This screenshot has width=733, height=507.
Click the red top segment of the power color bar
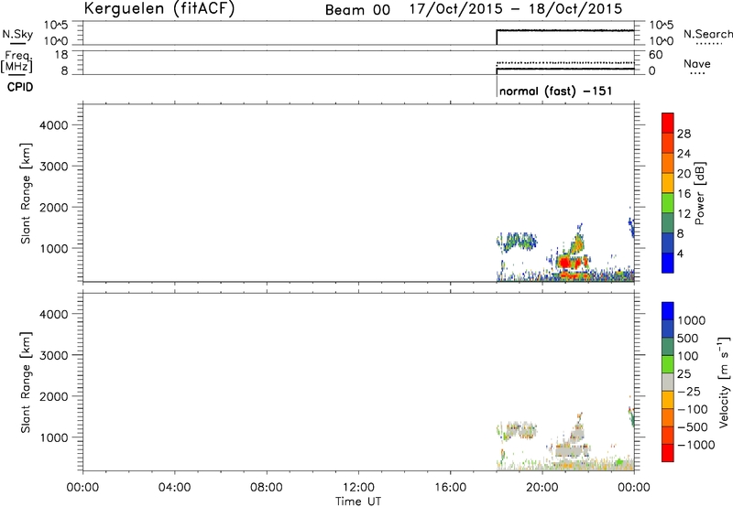click(668, 123)
